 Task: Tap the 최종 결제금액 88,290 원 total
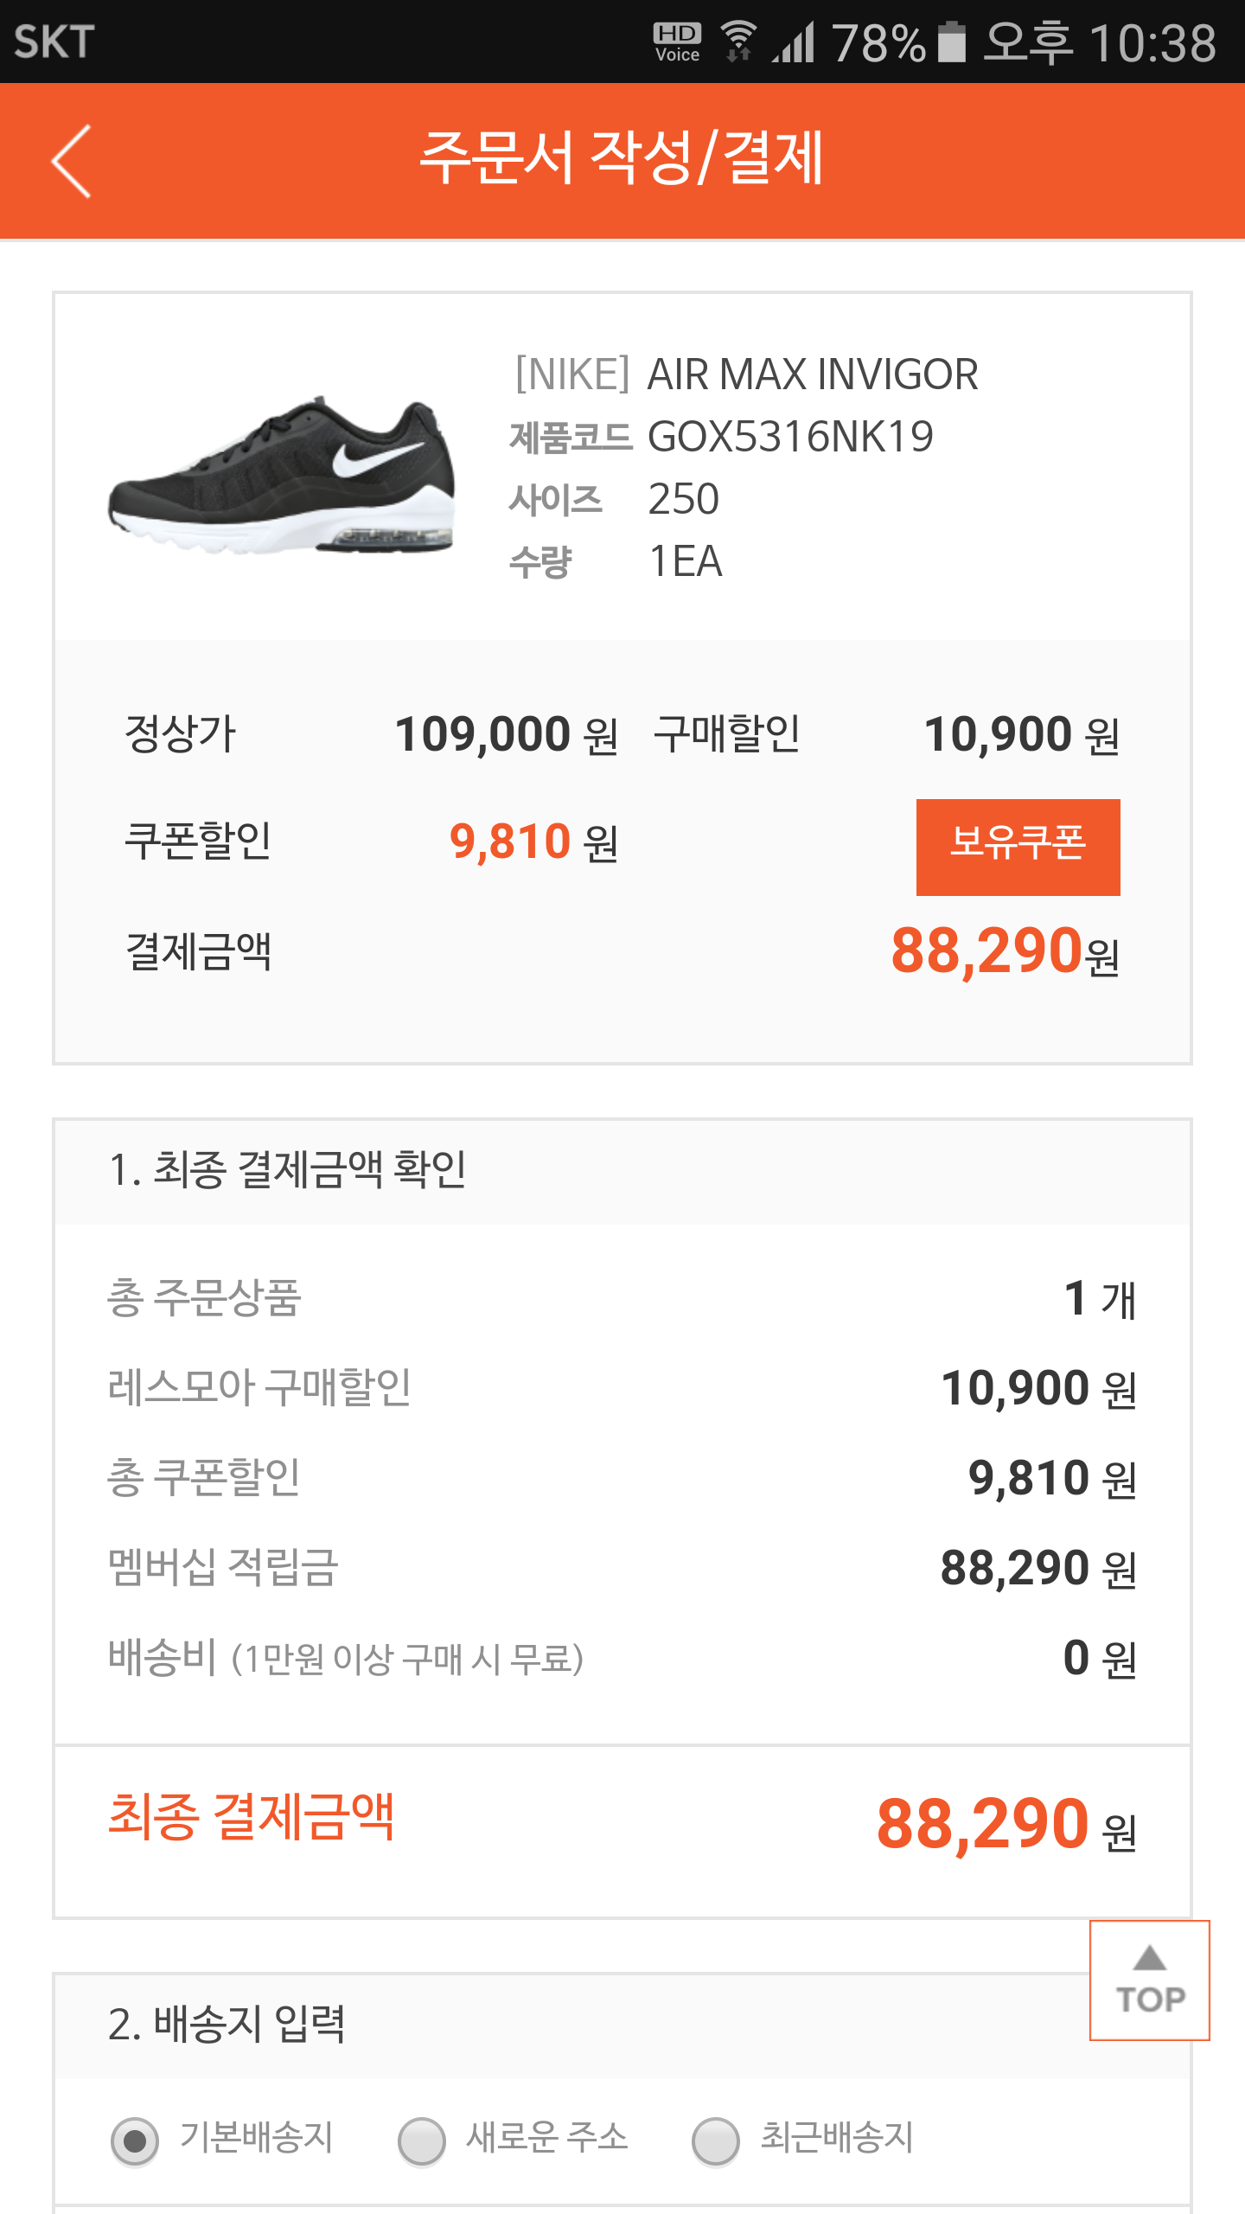[1005, 1825]
